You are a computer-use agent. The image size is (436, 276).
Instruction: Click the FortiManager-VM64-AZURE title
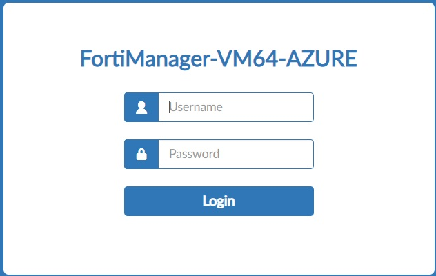[219, 59]
